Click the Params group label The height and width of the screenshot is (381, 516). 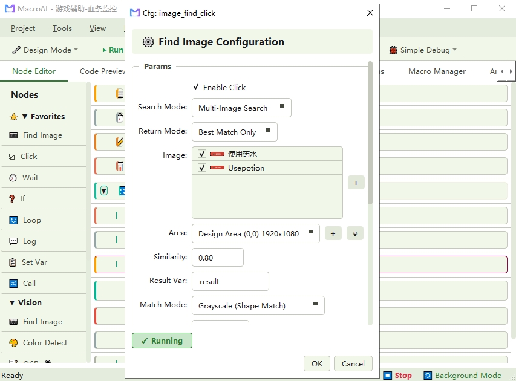click(158, 66)
